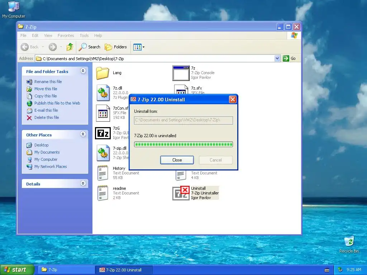Go to Desktop in Other Places
The image size is (367, 275).
(x=42, y=145)
